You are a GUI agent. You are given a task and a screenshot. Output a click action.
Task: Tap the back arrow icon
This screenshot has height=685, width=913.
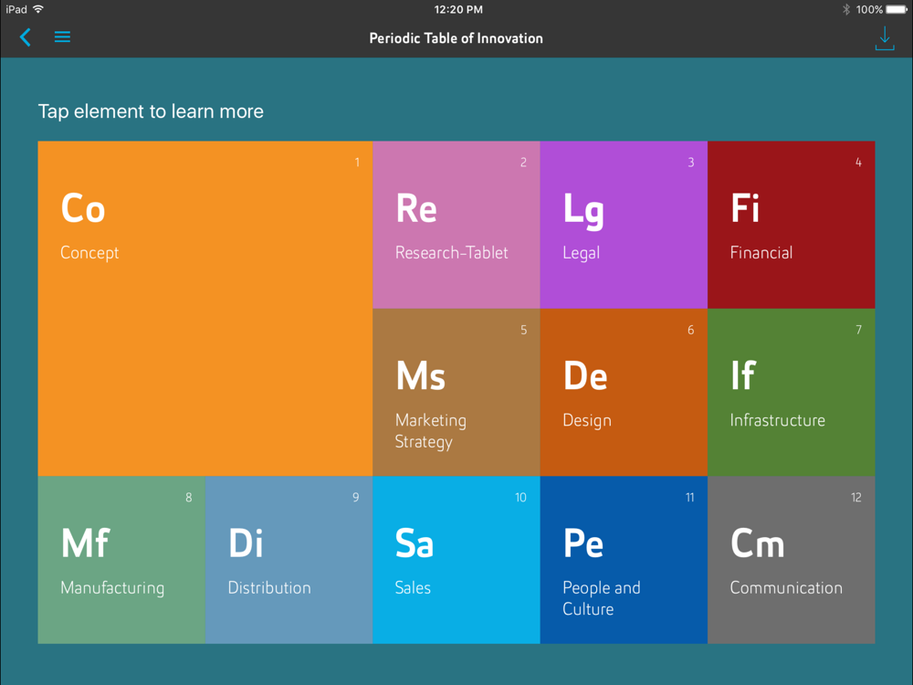click(26, 37)
